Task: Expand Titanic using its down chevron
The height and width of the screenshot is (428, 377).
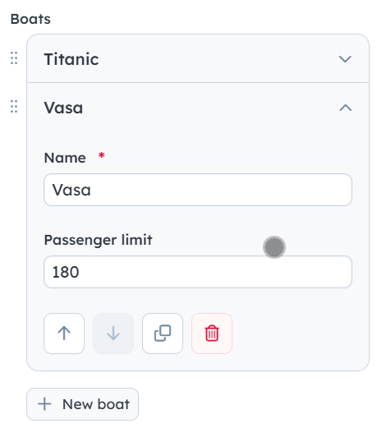Action: 345,58
